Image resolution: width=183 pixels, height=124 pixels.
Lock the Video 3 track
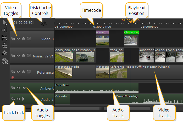pos(13,39)
